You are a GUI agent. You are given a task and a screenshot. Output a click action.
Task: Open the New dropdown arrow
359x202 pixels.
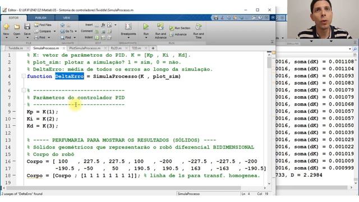tap(6, 38)
